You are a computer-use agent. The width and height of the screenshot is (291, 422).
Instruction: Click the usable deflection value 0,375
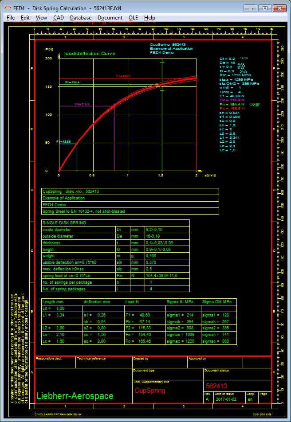pyautogui.click(x=151, y=262)
